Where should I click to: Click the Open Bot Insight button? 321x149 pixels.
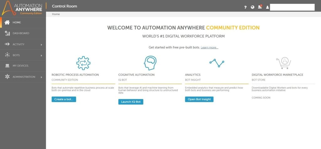point(199,99)
